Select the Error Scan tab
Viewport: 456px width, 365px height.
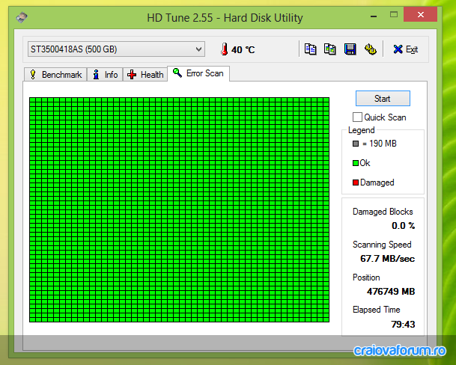[198, 73]
